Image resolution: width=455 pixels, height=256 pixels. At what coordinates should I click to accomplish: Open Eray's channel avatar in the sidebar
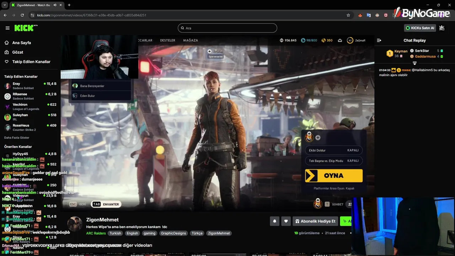pyautogui.click(x=7, y=86)
